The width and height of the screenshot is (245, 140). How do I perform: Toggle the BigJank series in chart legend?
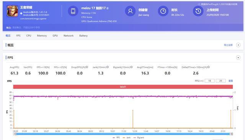[x=139, y=138]
